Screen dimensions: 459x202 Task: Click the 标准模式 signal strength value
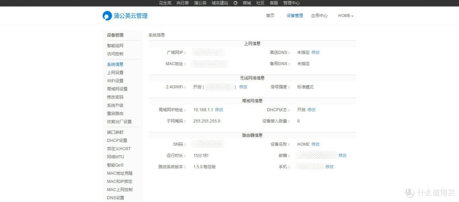[305, 87]
